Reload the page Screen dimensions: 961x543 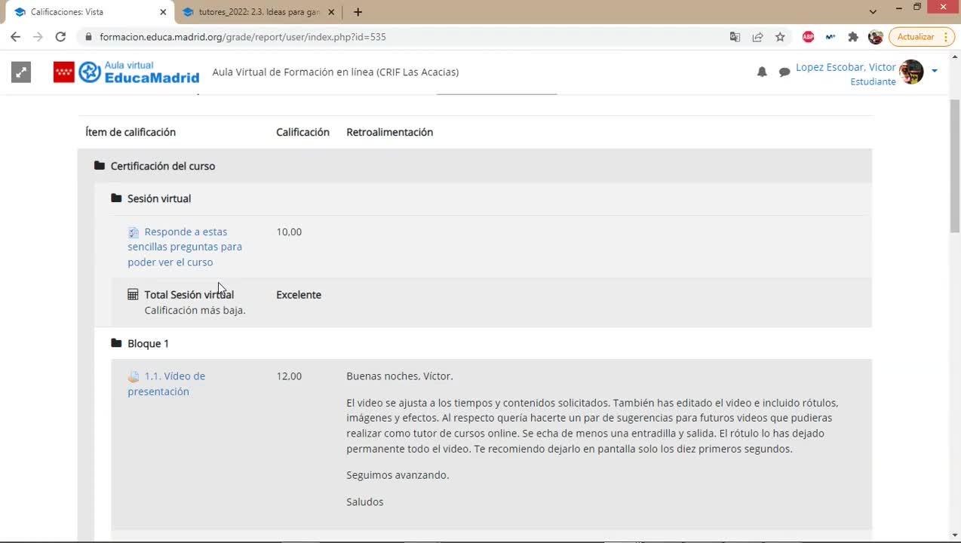coord(60,36)
